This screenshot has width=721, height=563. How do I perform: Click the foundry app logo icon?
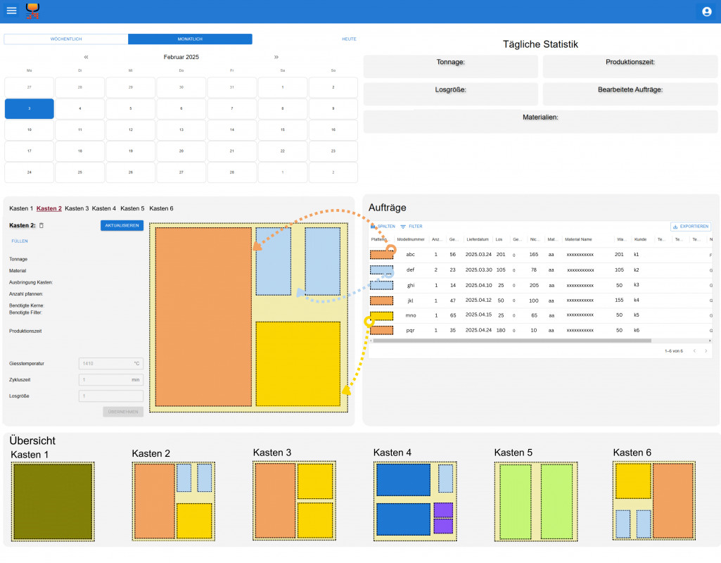[x=32, y=11]
